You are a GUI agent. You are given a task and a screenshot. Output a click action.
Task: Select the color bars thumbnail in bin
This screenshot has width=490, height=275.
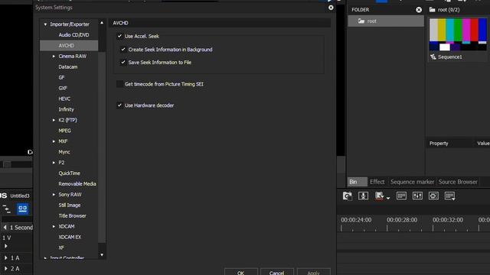(458, 34)
